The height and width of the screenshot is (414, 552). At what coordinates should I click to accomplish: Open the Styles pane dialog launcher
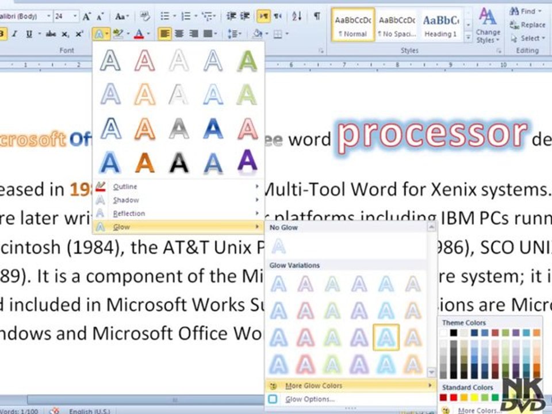[x=499, y=51]
